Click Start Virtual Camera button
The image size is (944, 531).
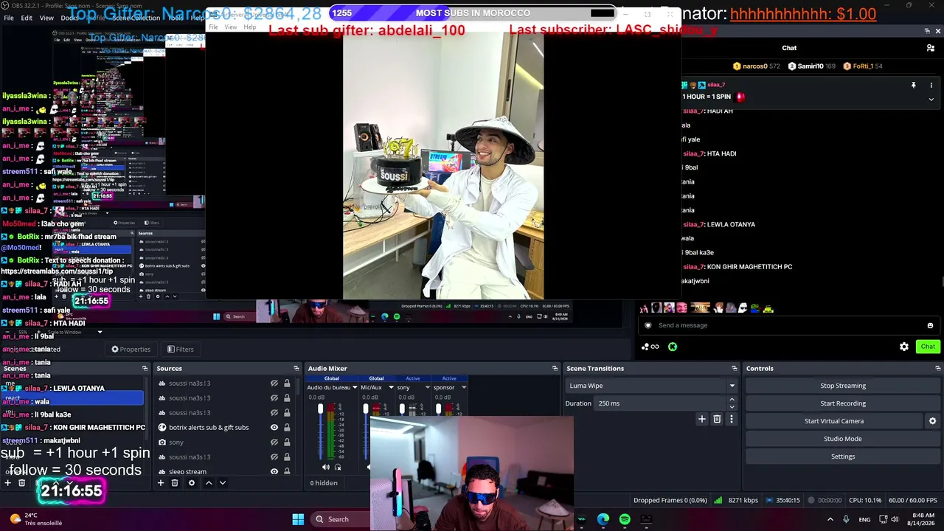point(834,421)
